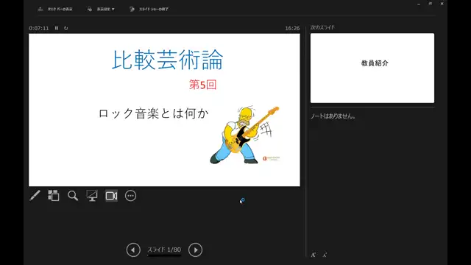Open the see all slides grid view
The image size is (471, 265).
(54, 196)
